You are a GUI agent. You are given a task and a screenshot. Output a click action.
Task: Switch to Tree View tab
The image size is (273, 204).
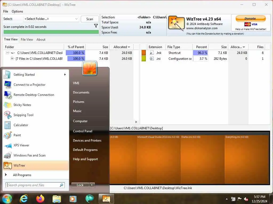pyautogui.click(x=11, y=39)
